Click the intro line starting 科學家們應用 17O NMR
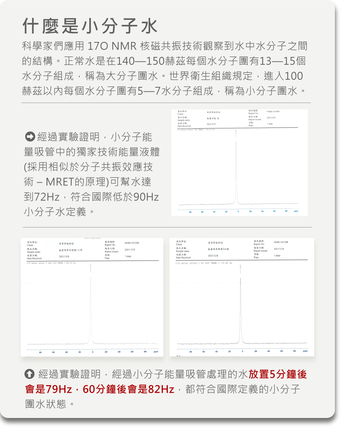 point(165,46)
